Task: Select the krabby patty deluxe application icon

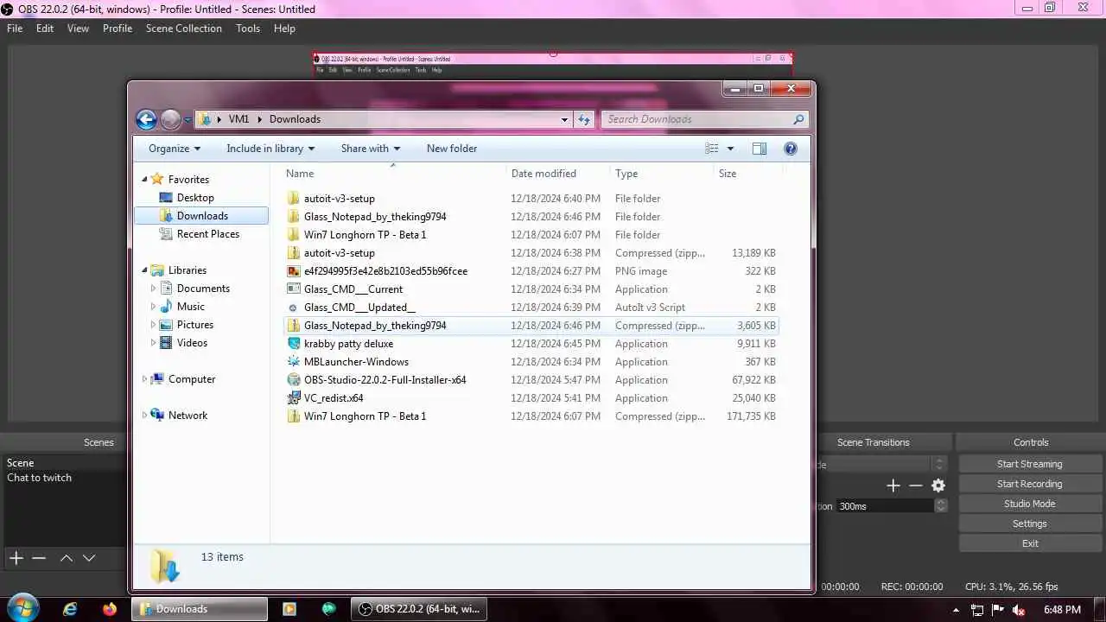Action: pos(294,344)
